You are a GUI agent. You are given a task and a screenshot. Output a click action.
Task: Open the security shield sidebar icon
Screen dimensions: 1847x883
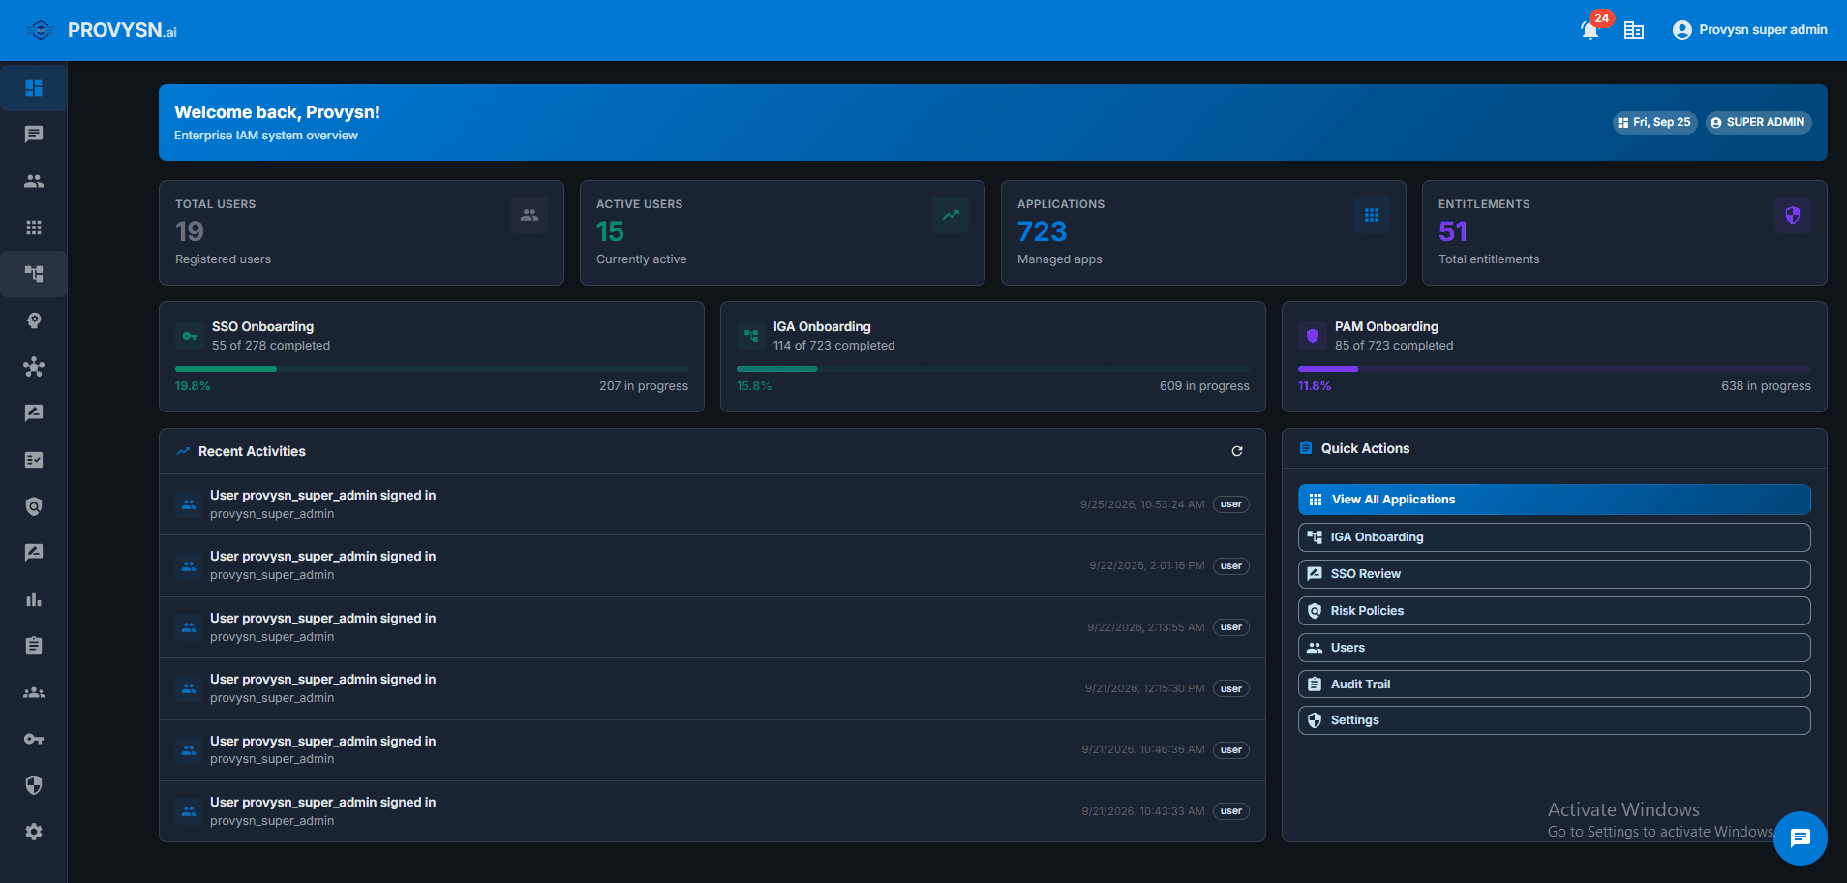tap(34, 785)
